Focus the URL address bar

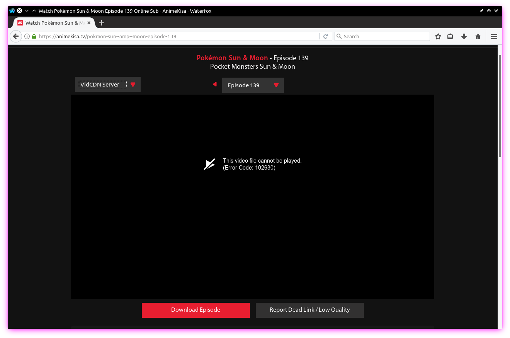pos(178,36)
